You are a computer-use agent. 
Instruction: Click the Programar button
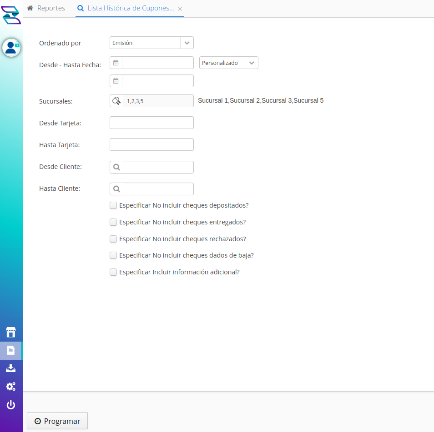coord(57,421)
